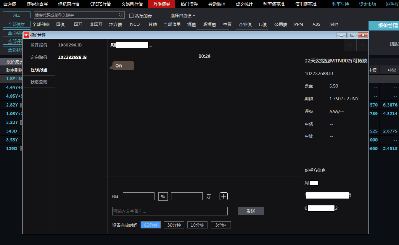Filter by 非国开 category
The height and width of the screenshot is (245, 399).
pos(96,24)
